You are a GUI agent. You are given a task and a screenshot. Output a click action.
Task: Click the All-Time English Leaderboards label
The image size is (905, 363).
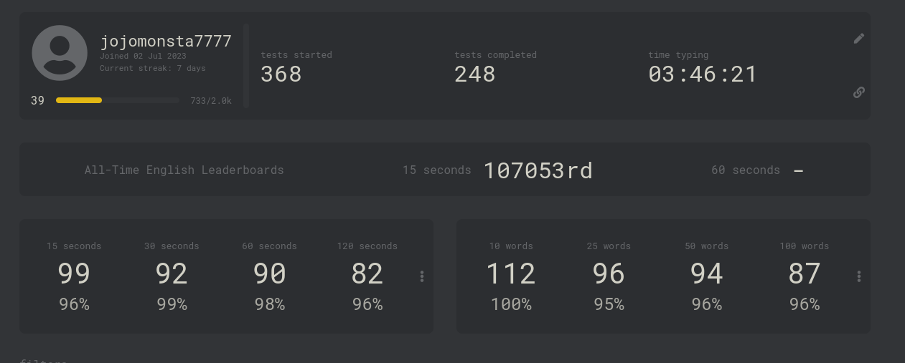[184, 170]
